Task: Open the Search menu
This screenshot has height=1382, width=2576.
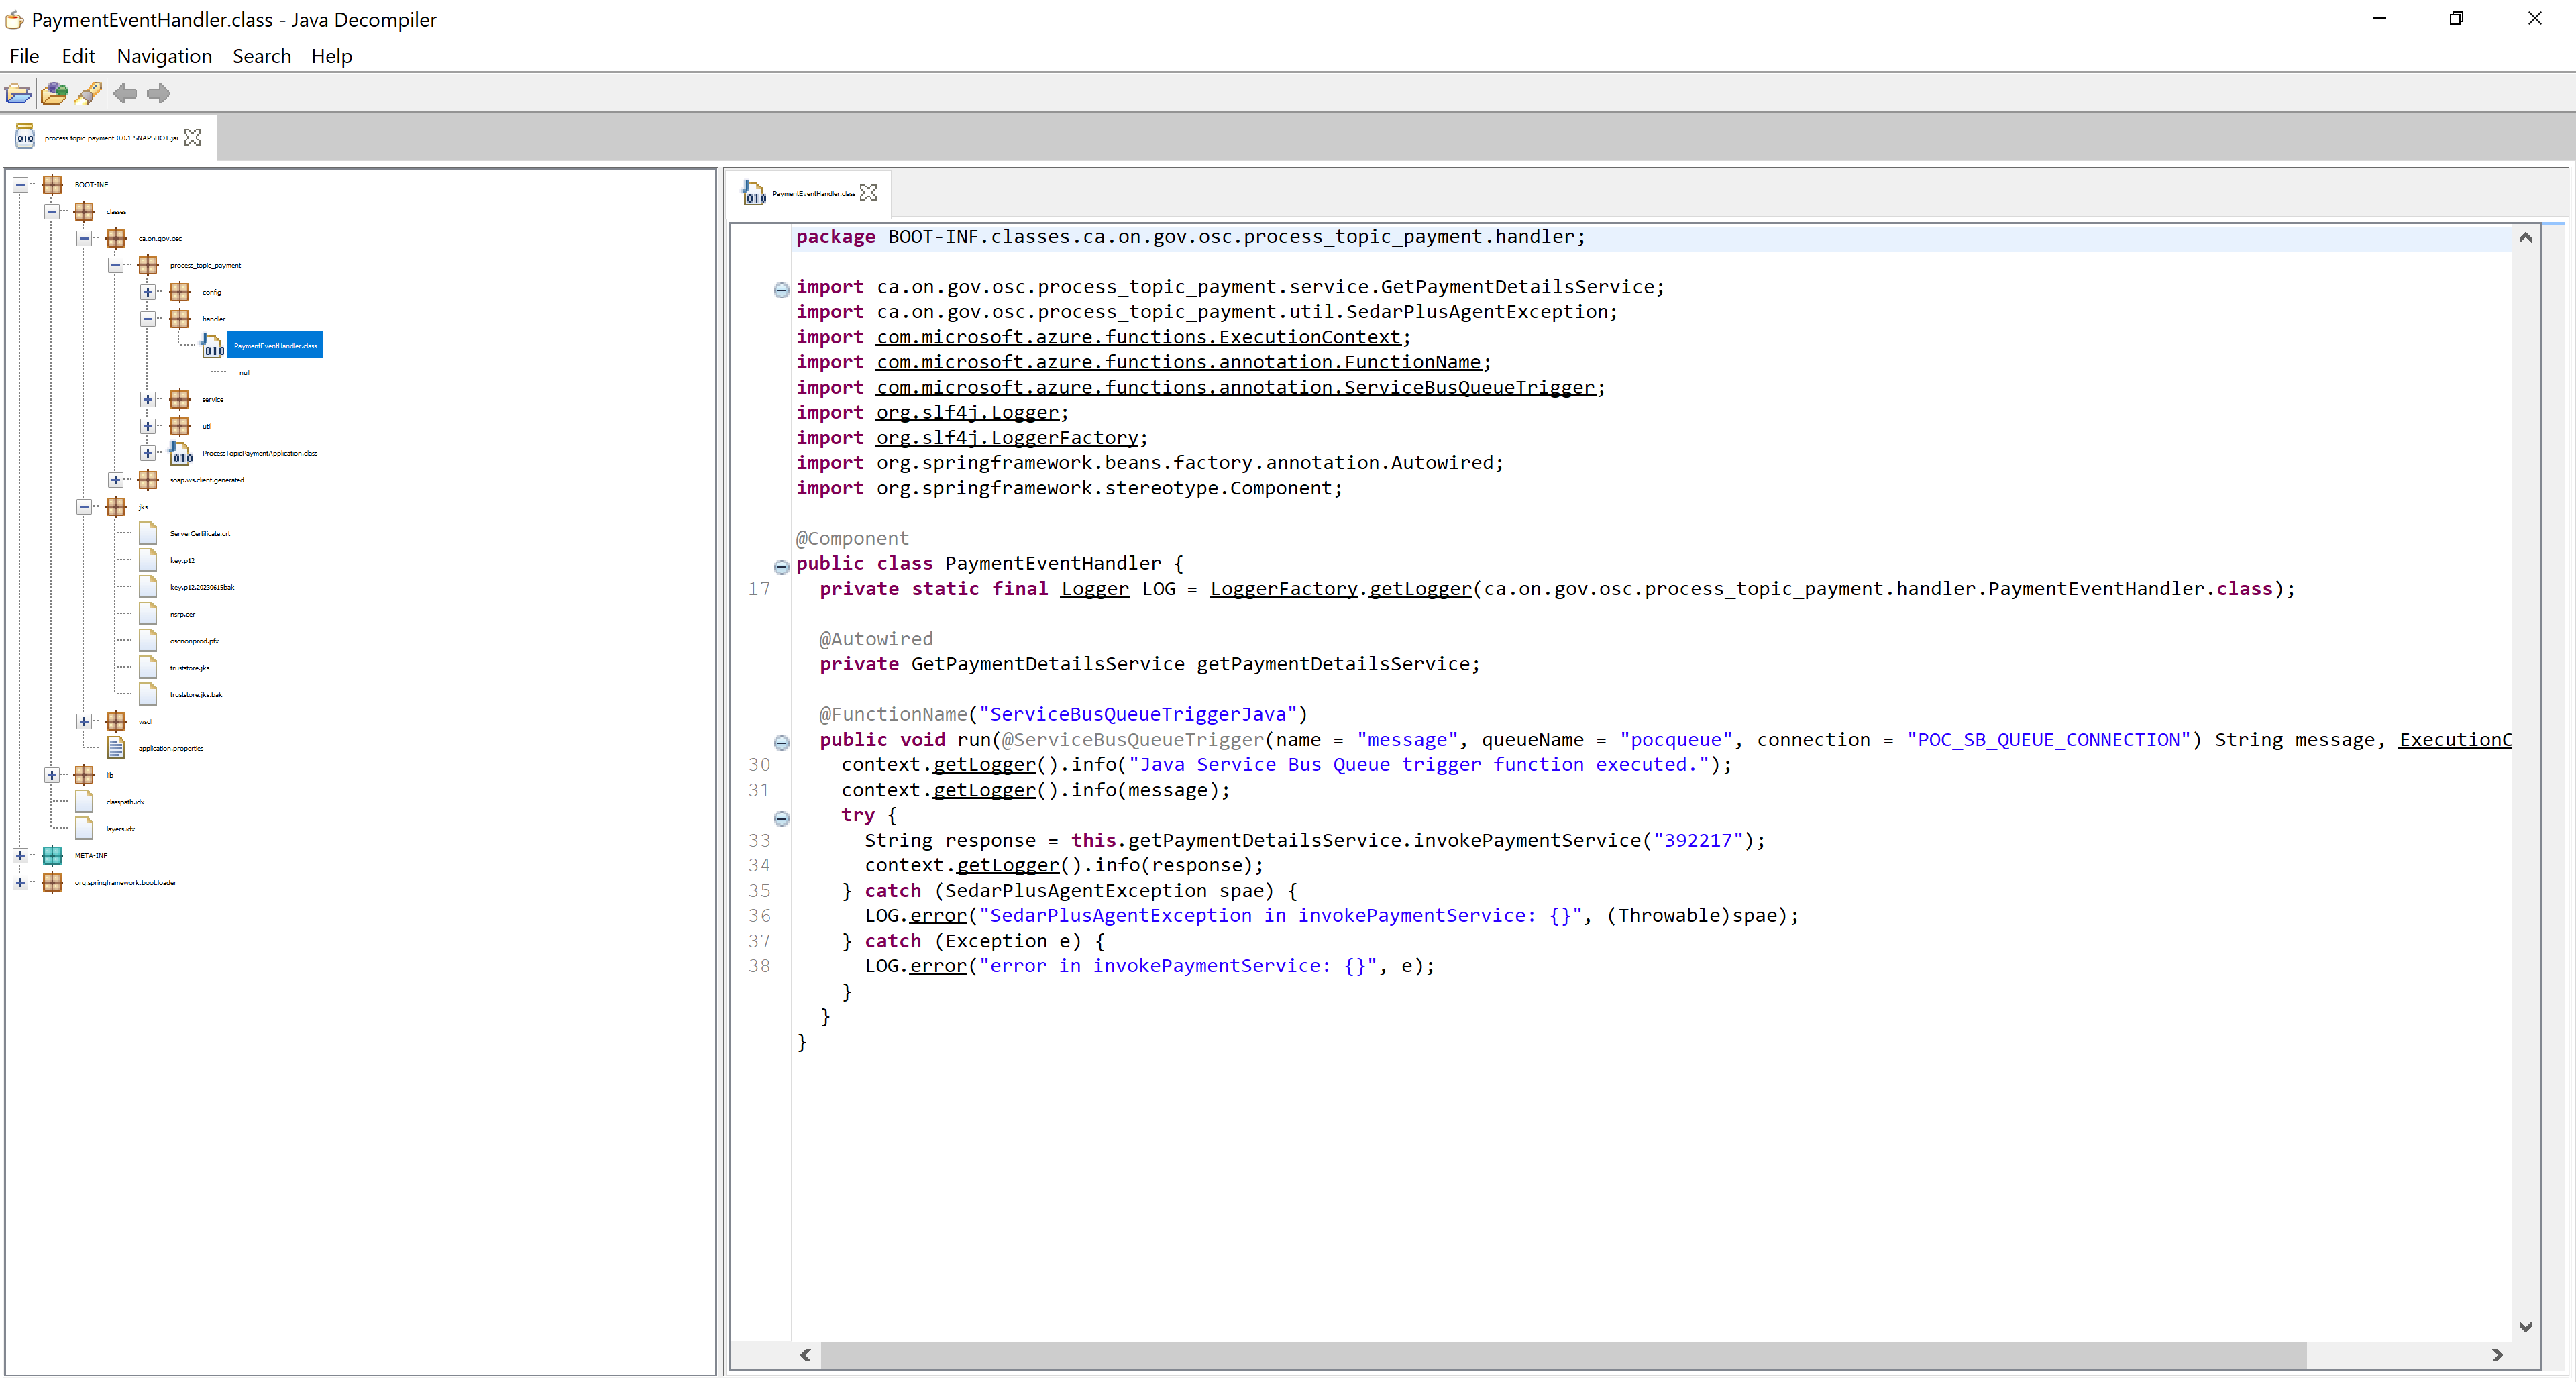Action: pos(262,56)
